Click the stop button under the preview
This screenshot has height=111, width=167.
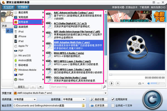click(118, 83)
